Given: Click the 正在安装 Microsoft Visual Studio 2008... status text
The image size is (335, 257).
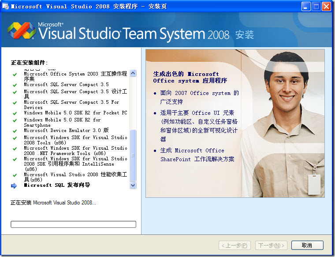Looking at the screenshot, I should click(x=53, y=202).
